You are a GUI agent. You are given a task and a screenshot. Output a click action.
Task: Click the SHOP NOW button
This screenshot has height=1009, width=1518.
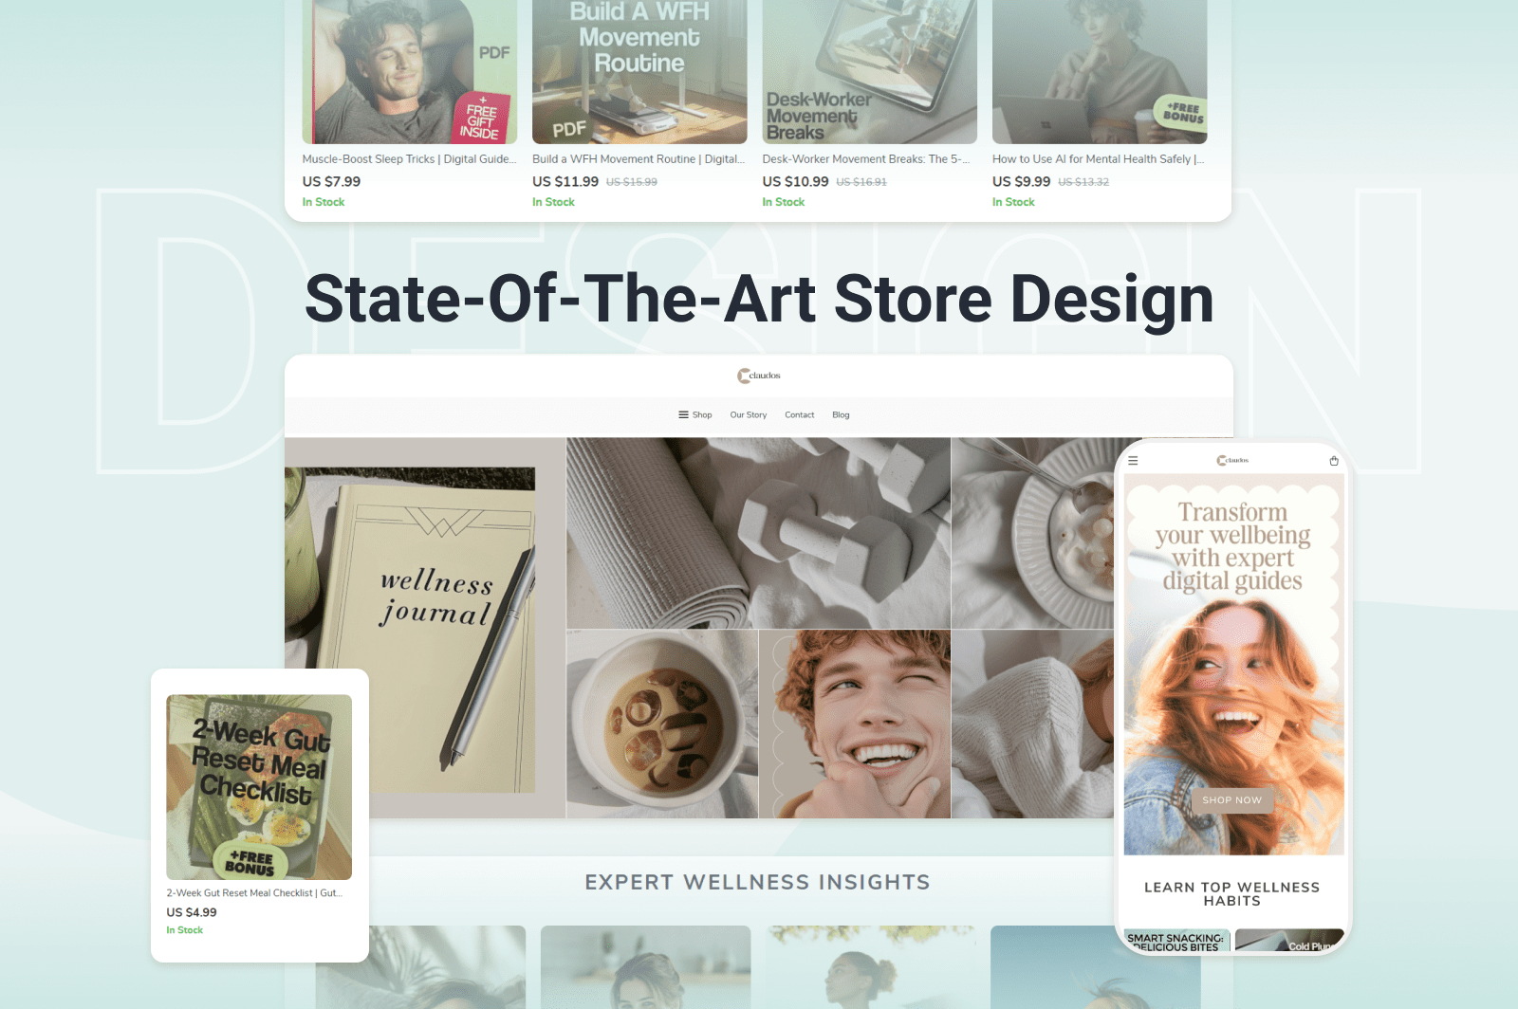click(1232, 800)
